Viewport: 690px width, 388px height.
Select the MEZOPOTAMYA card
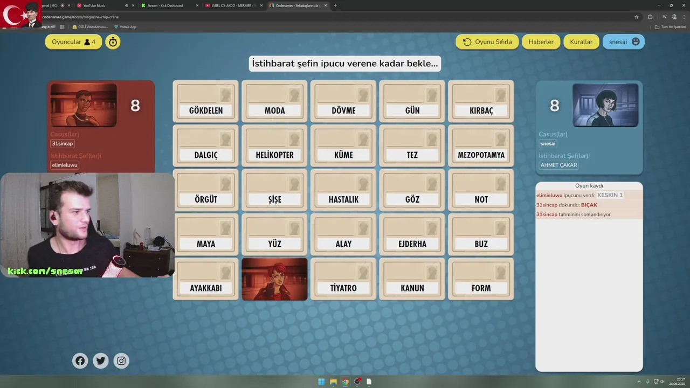point(481,145)
